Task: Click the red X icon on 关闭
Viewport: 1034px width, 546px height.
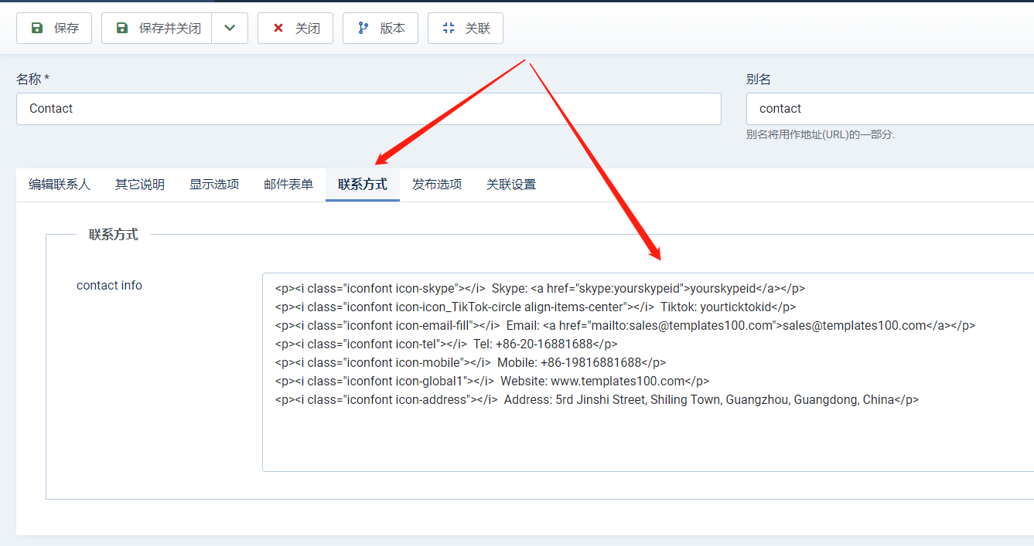Action: point(278,29)
